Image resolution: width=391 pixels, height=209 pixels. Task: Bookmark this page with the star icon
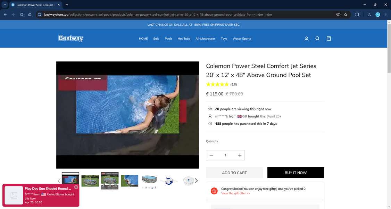[x=346, y=15]
